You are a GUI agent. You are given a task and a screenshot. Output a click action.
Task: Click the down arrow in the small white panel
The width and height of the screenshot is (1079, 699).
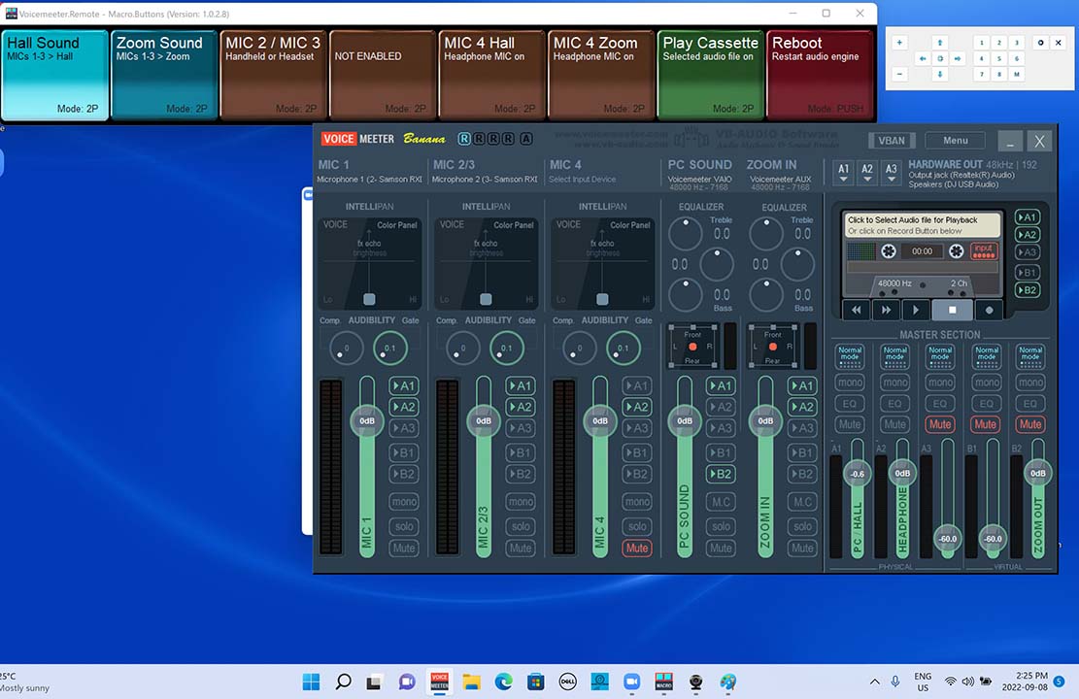click(940, 75)
